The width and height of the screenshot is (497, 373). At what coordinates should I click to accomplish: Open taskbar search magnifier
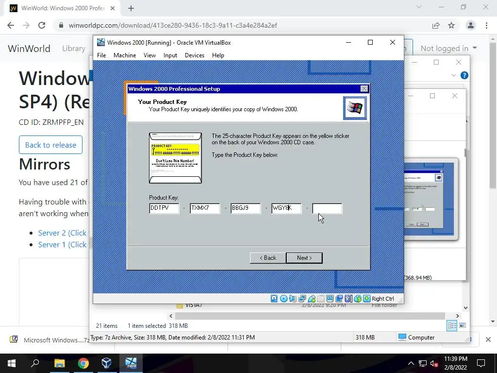[x=35, y=363]
